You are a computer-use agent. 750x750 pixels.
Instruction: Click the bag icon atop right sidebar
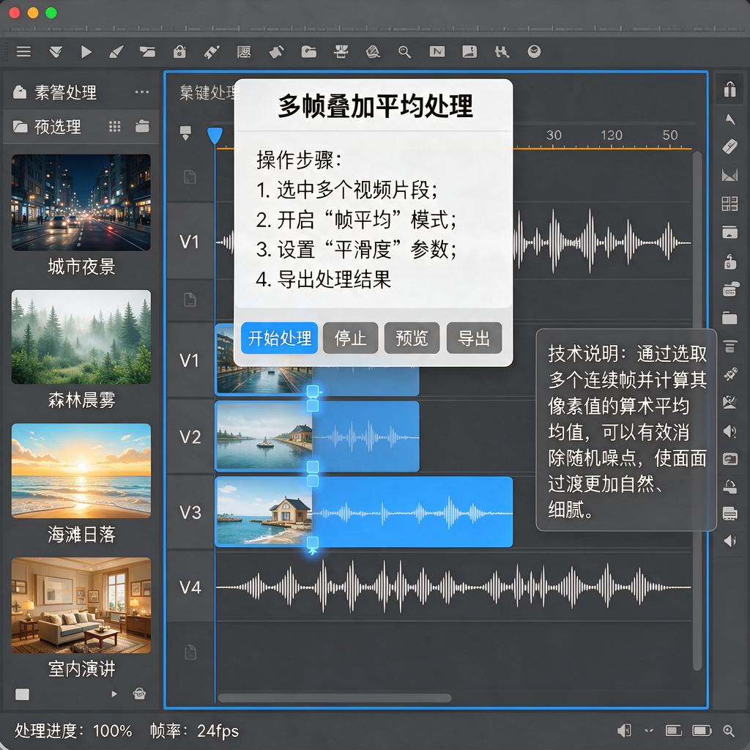point(729,89)
